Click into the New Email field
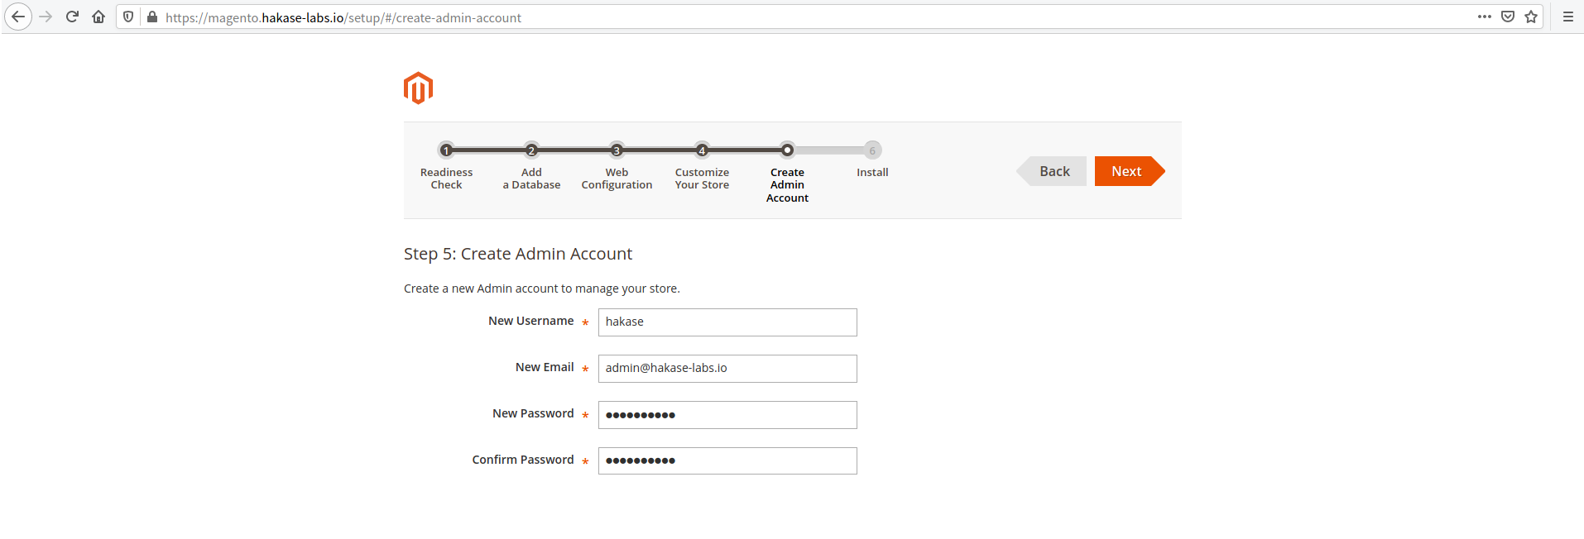 [x=727, y=369]
